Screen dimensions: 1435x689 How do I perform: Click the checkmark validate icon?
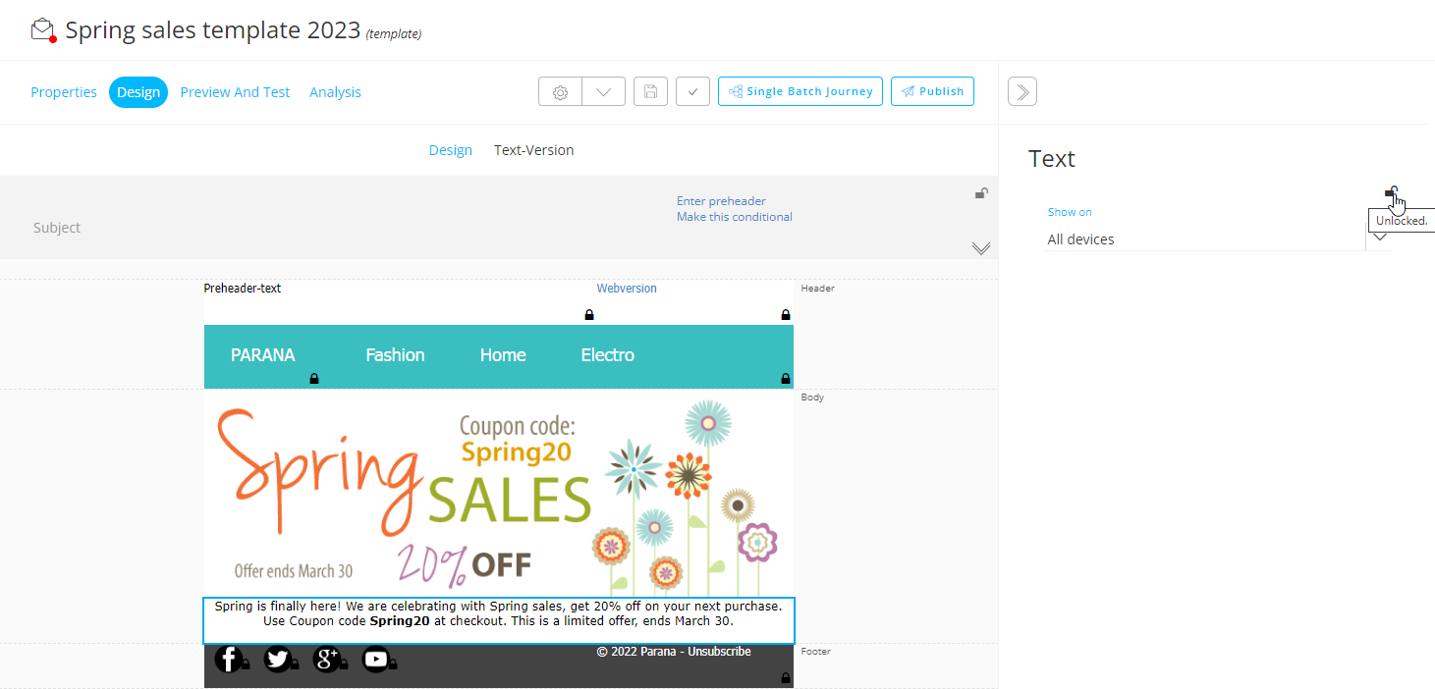[x=692, y=92]
